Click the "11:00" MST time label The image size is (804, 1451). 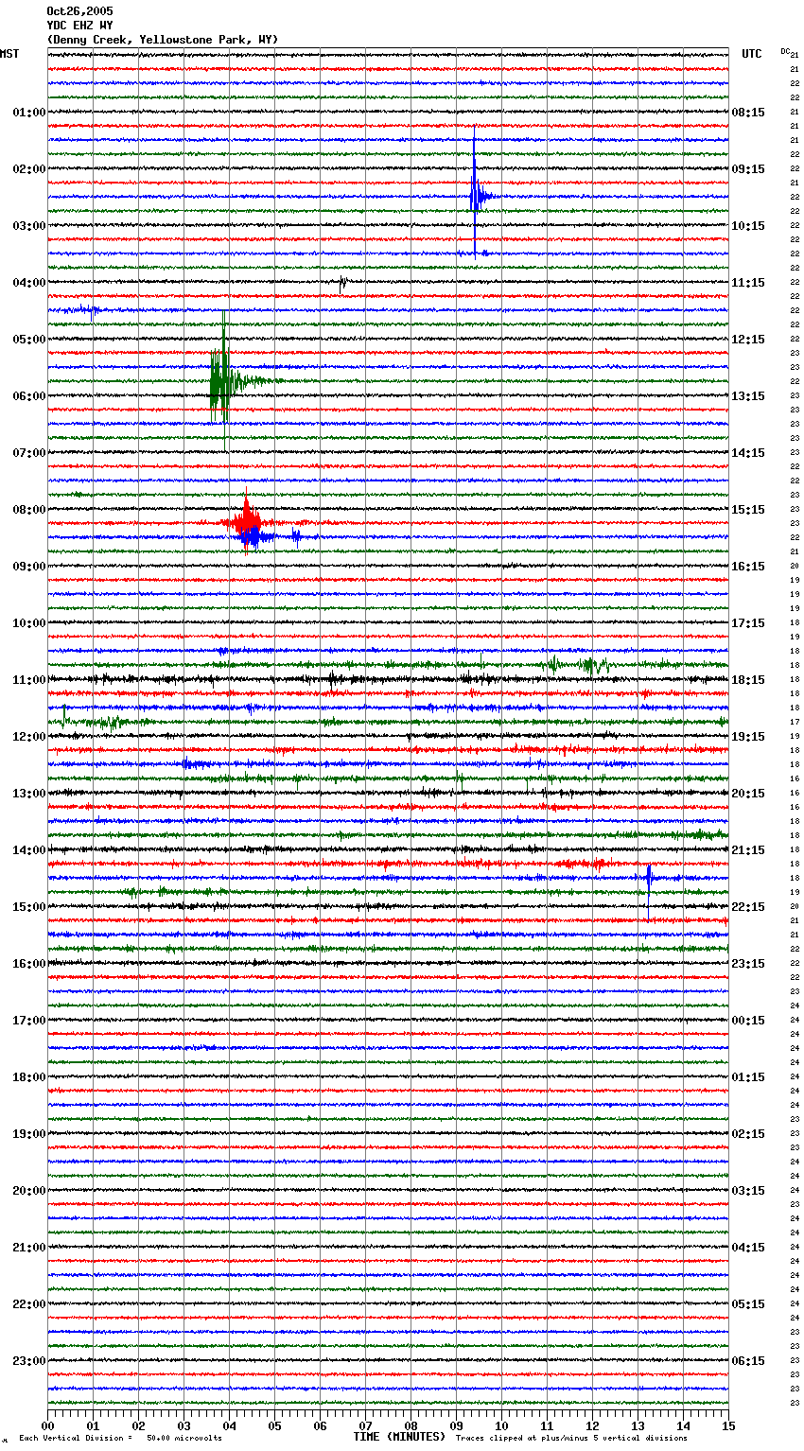click(x=28, y=680)
